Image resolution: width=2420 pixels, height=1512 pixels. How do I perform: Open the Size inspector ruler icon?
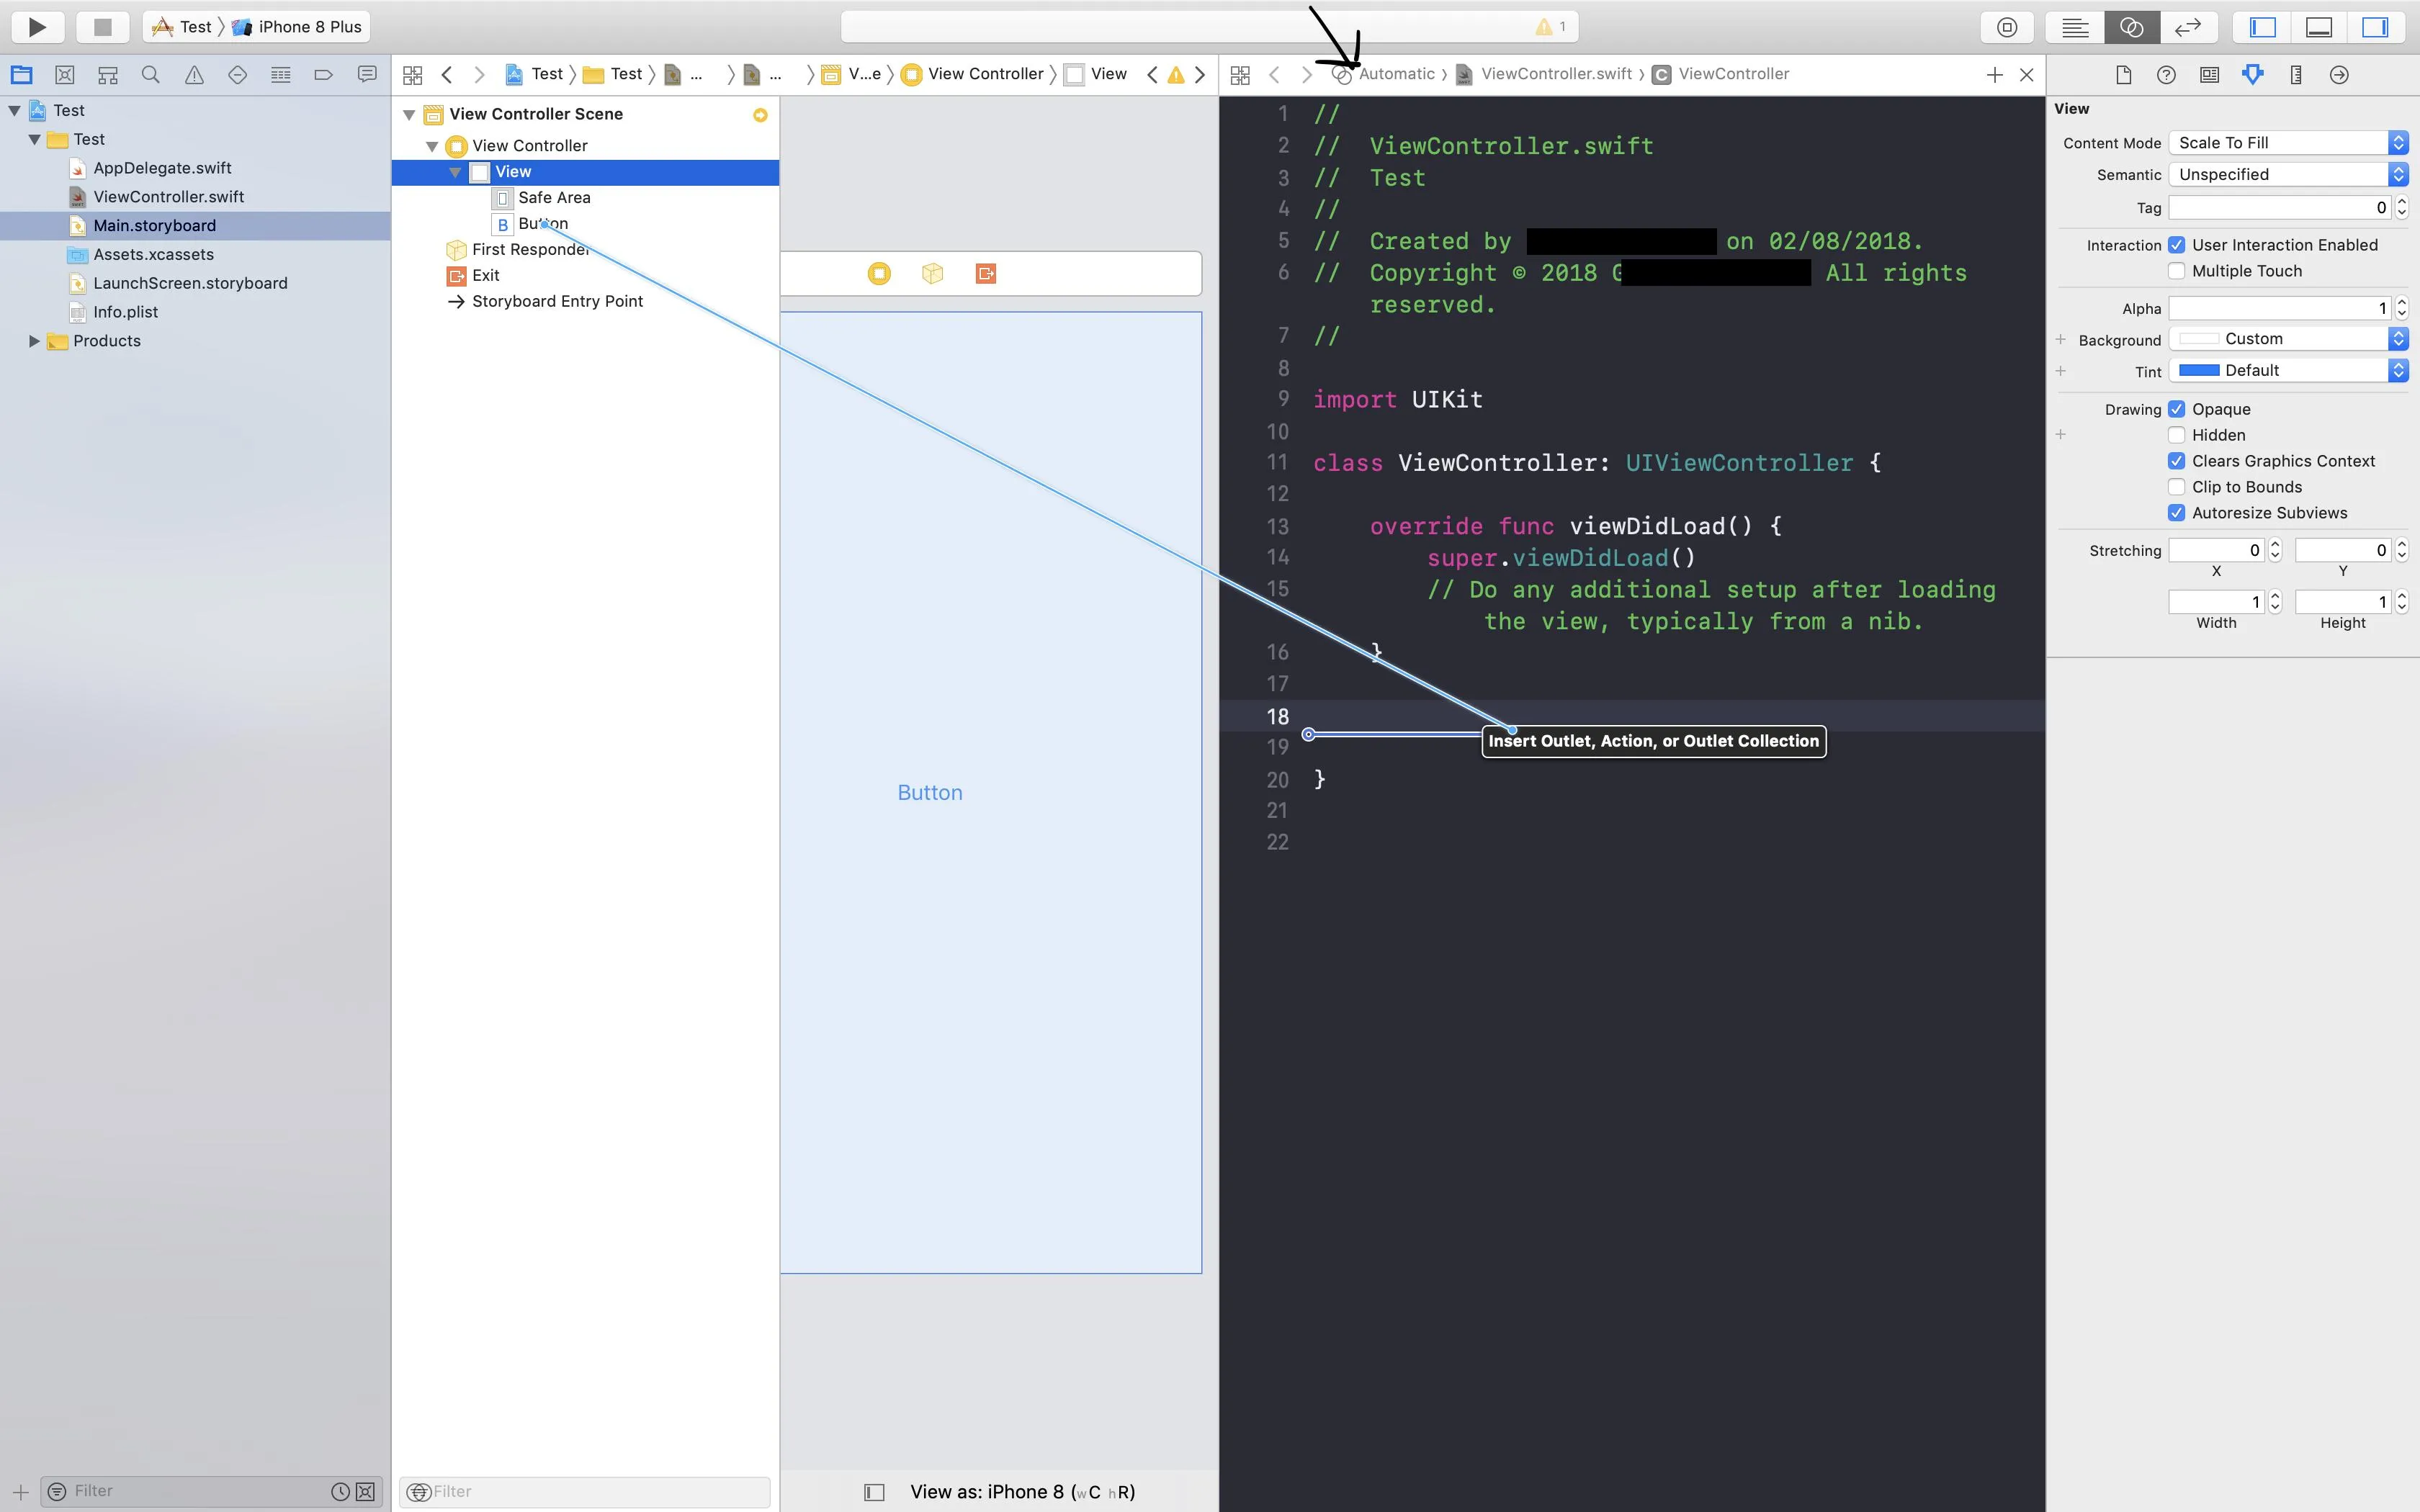[x=2295, y=75]
